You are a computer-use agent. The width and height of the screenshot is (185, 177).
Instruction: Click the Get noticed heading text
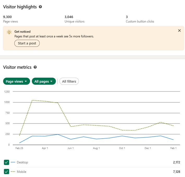coord(22,32)
